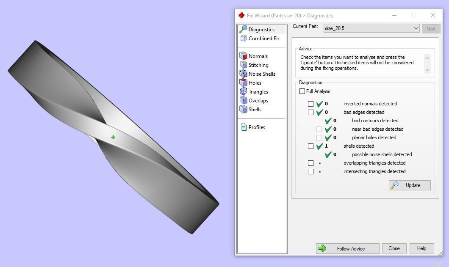This screenshot has height=267, width=449.
Task: Click 'possible noise shells detected' text
Action: click(x=382, y=154)
